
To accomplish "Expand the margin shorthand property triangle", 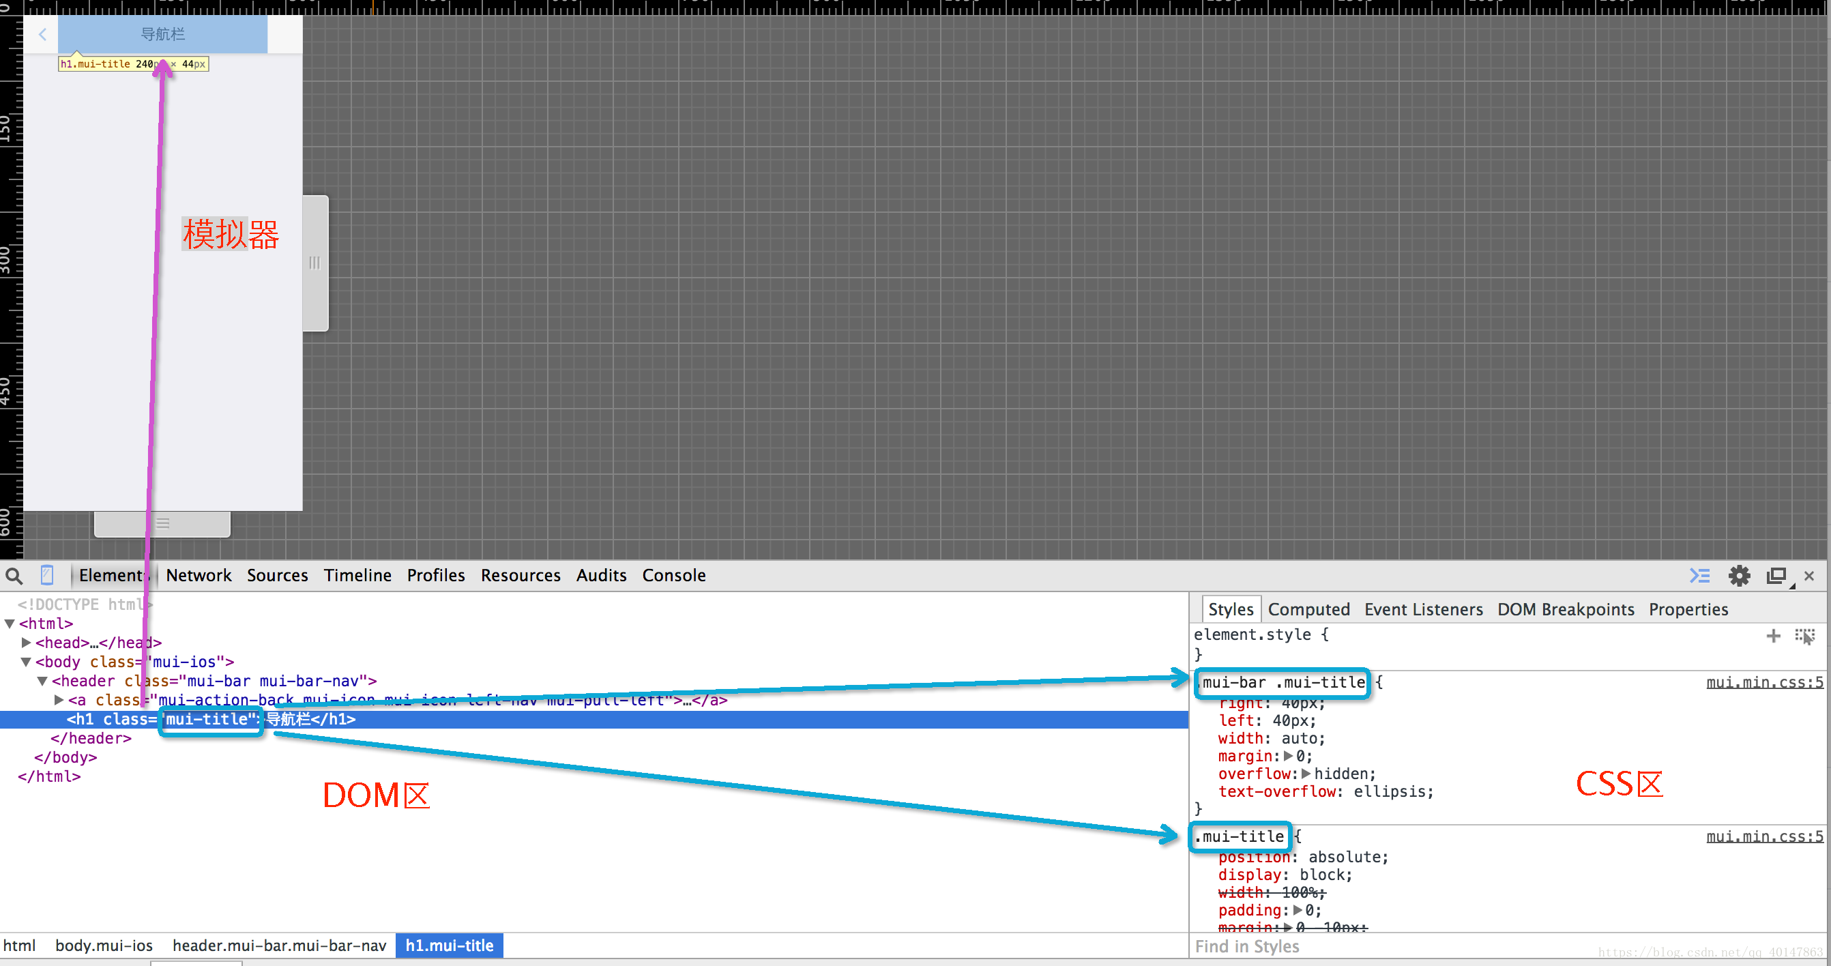I will [x=1287, y=757].
